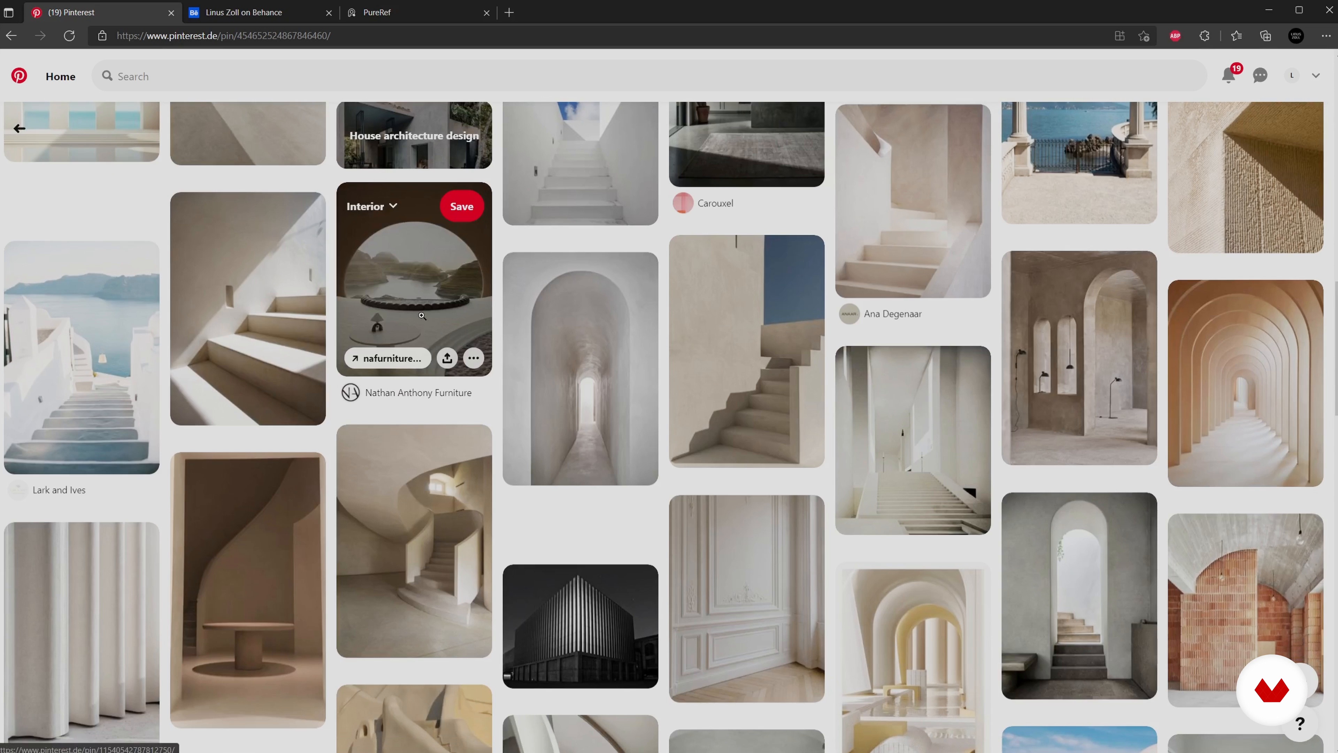Open the white ornate wall paneling pin
Screen dimensions: 1338x753
pos(746,599)
